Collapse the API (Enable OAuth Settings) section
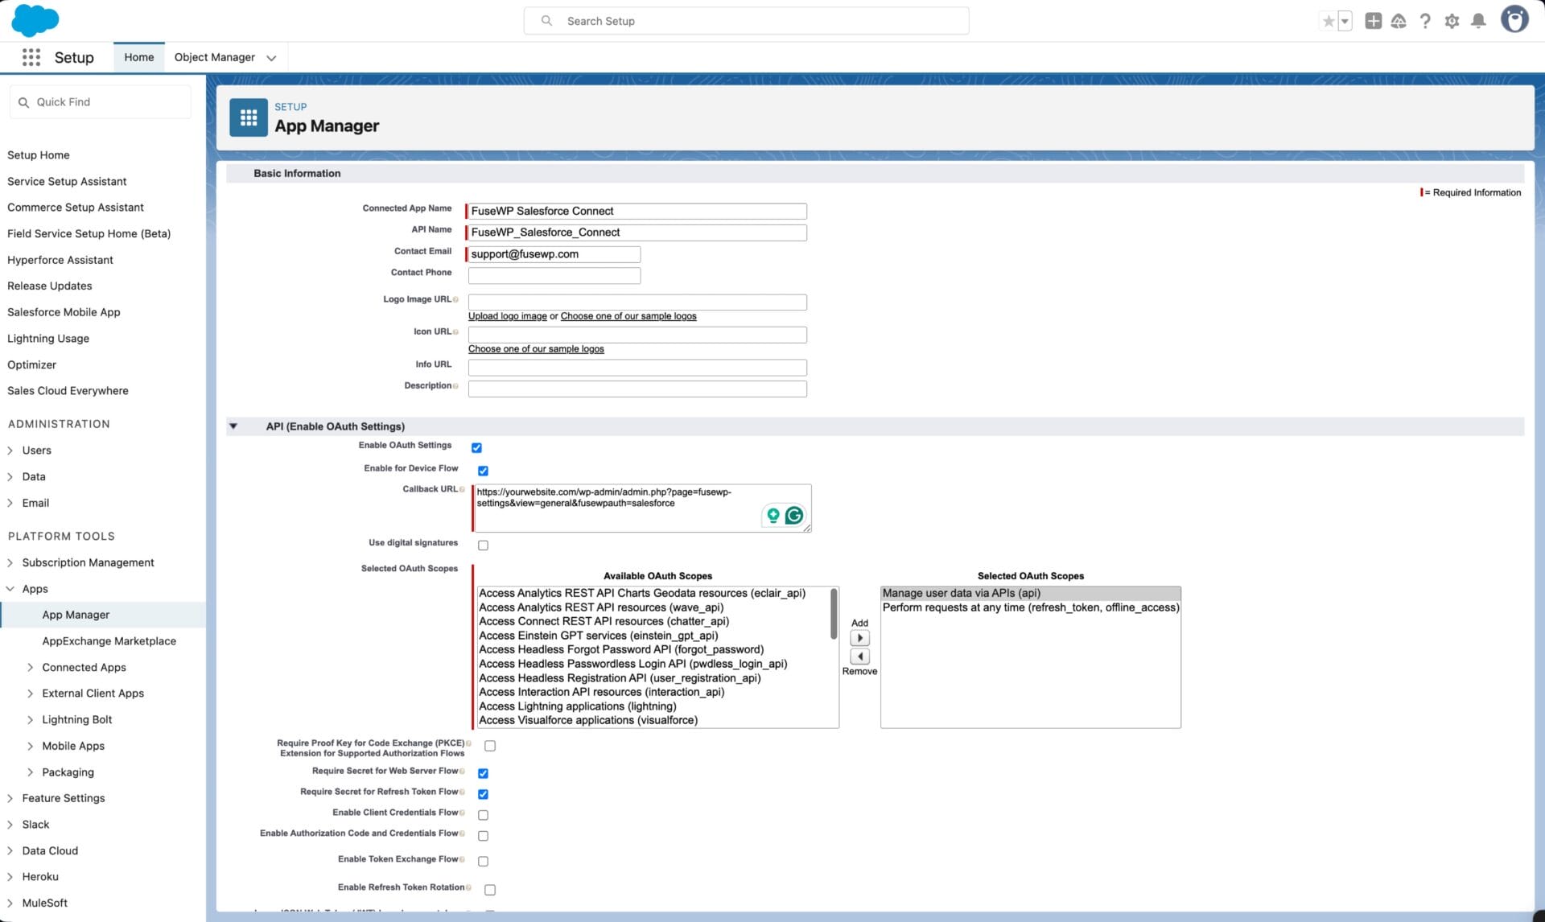The width and height of the screenshot is (1545, 922). (233, 426)
